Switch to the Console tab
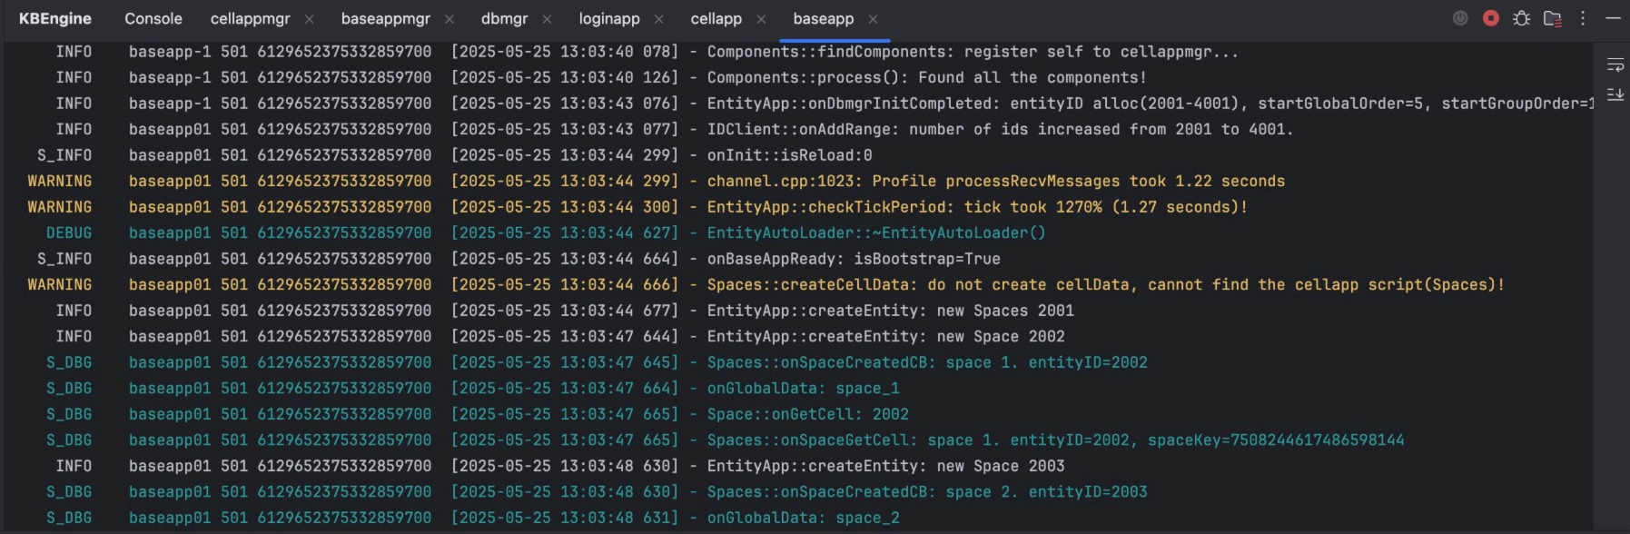 tap(153, 19)
